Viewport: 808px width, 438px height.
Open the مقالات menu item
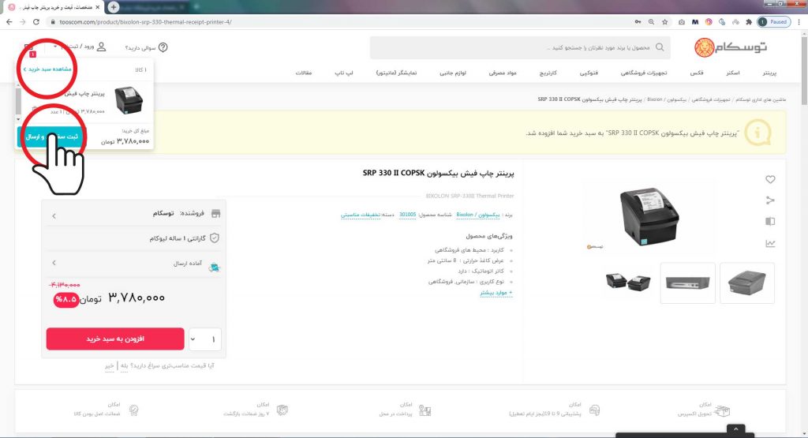pyautogui.click(x=304, y=73)
